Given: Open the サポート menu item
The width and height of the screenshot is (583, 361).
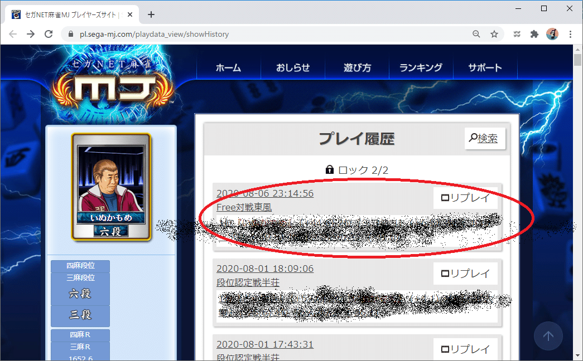Looking at the screenshot, I should 485,67.
